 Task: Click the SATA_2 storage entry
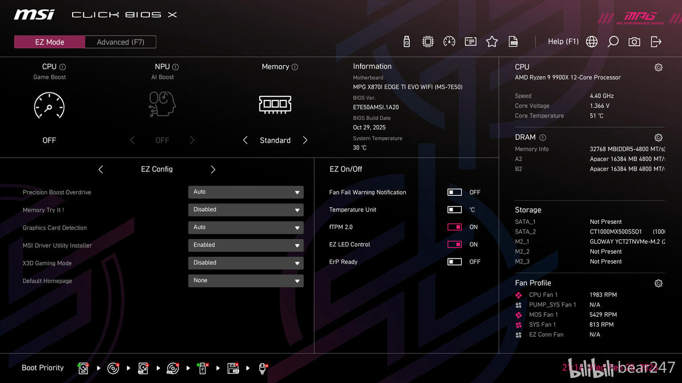(590, 232)
